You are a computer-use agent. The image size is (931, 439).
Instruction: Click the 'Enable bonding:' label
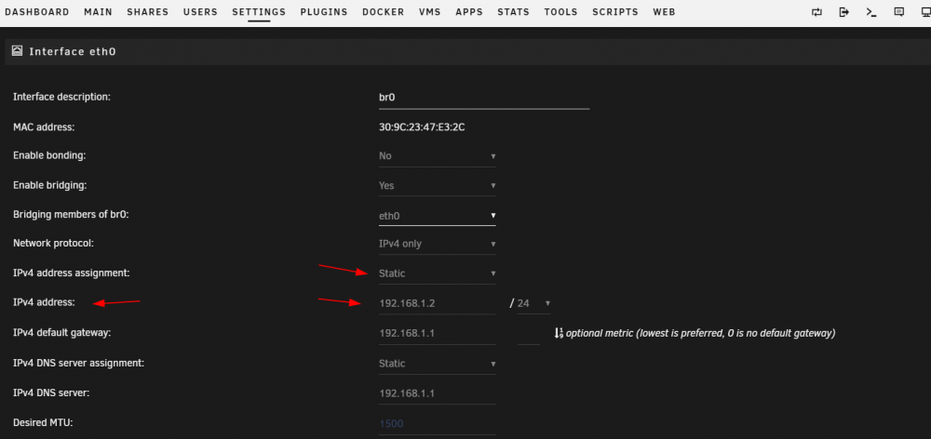tap(50, 155)
